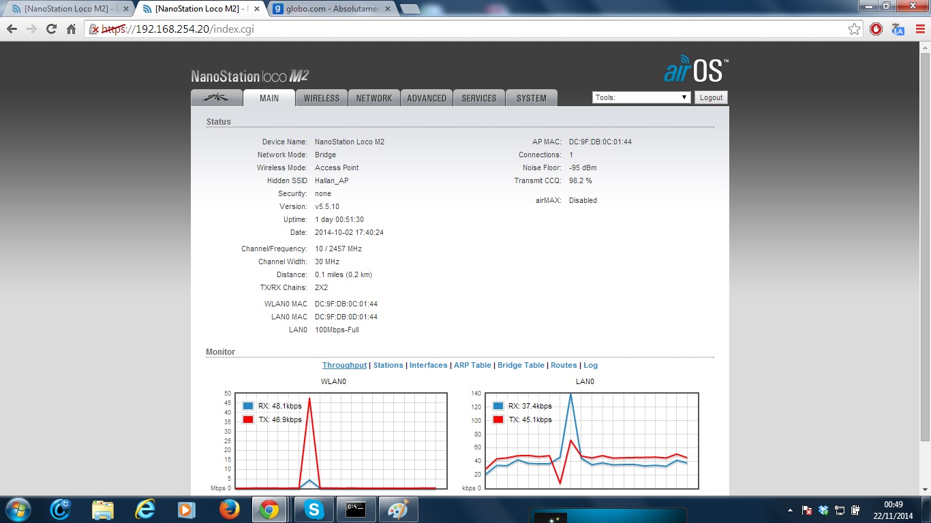
Task: Open the ARP Table link
Action: [x=472, y=365]
